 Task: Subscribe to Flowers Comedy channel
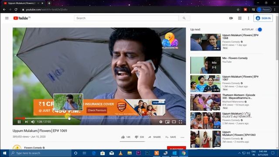pos(176,148)
